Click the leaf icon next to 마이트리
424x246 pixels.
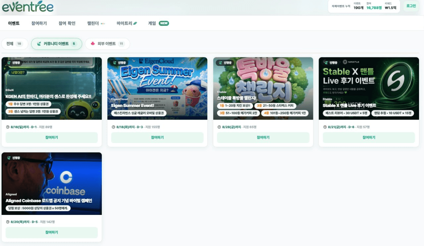[x=135, y=24]
